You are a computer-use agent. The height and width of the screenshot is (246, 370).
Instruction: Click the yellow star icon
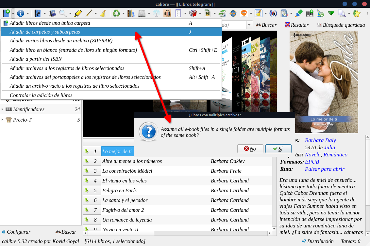357,13
